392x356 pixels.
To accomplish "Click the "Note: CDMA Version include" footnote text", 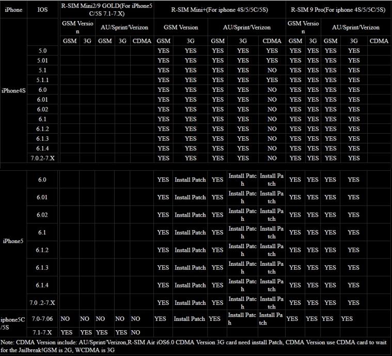I will (x=194, y=346).
